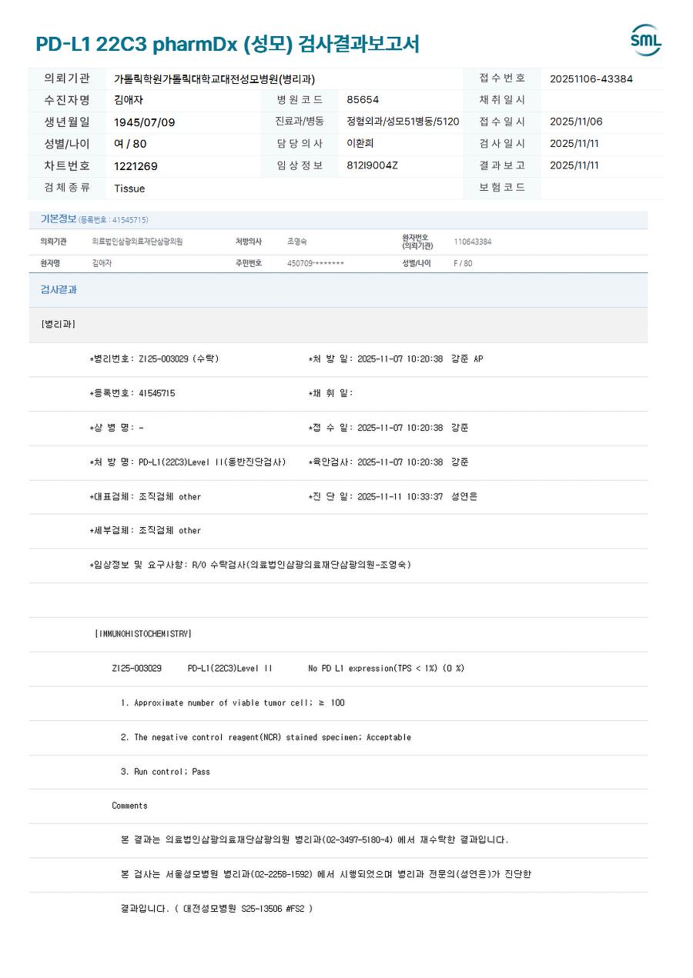This screenshot has height=978, width=693.
Task: Select registration number '(등록번호 : 41545715)' next to 기본정보
Action: pyautogui.click(x=113, y=220)
